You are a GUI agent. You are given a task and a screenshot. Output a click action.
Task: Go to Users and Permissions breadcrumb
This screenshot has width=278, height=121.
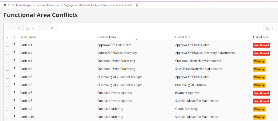pos(48,5)
